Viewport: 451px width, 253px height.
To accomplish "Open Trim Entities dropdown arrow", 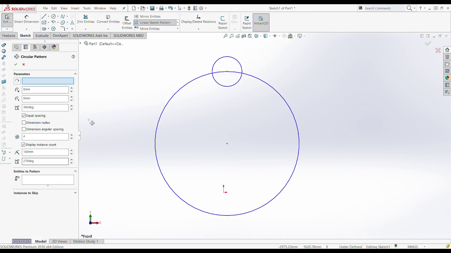I will [86, 29].
